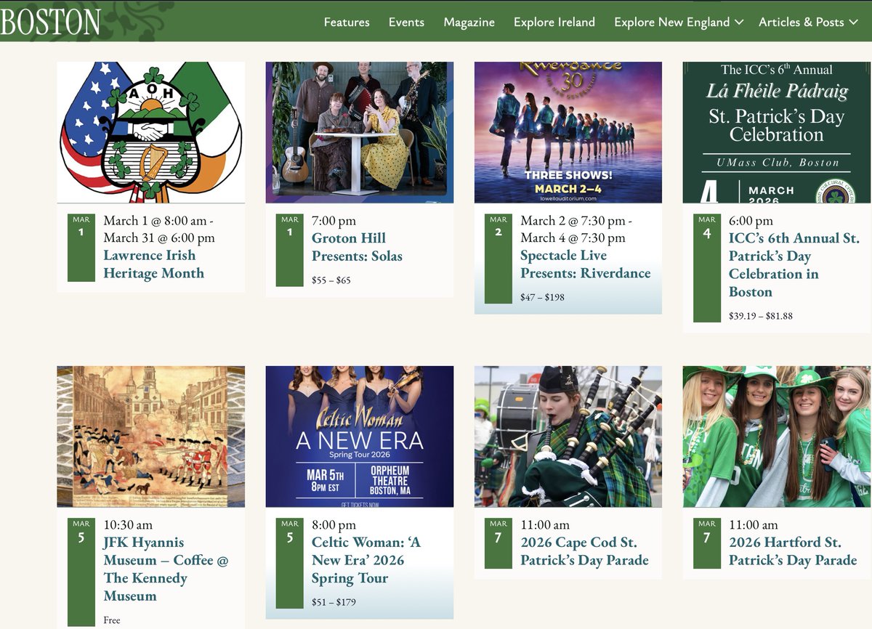
Task: Open the Features menu item
Action: (x=347, y=22)
